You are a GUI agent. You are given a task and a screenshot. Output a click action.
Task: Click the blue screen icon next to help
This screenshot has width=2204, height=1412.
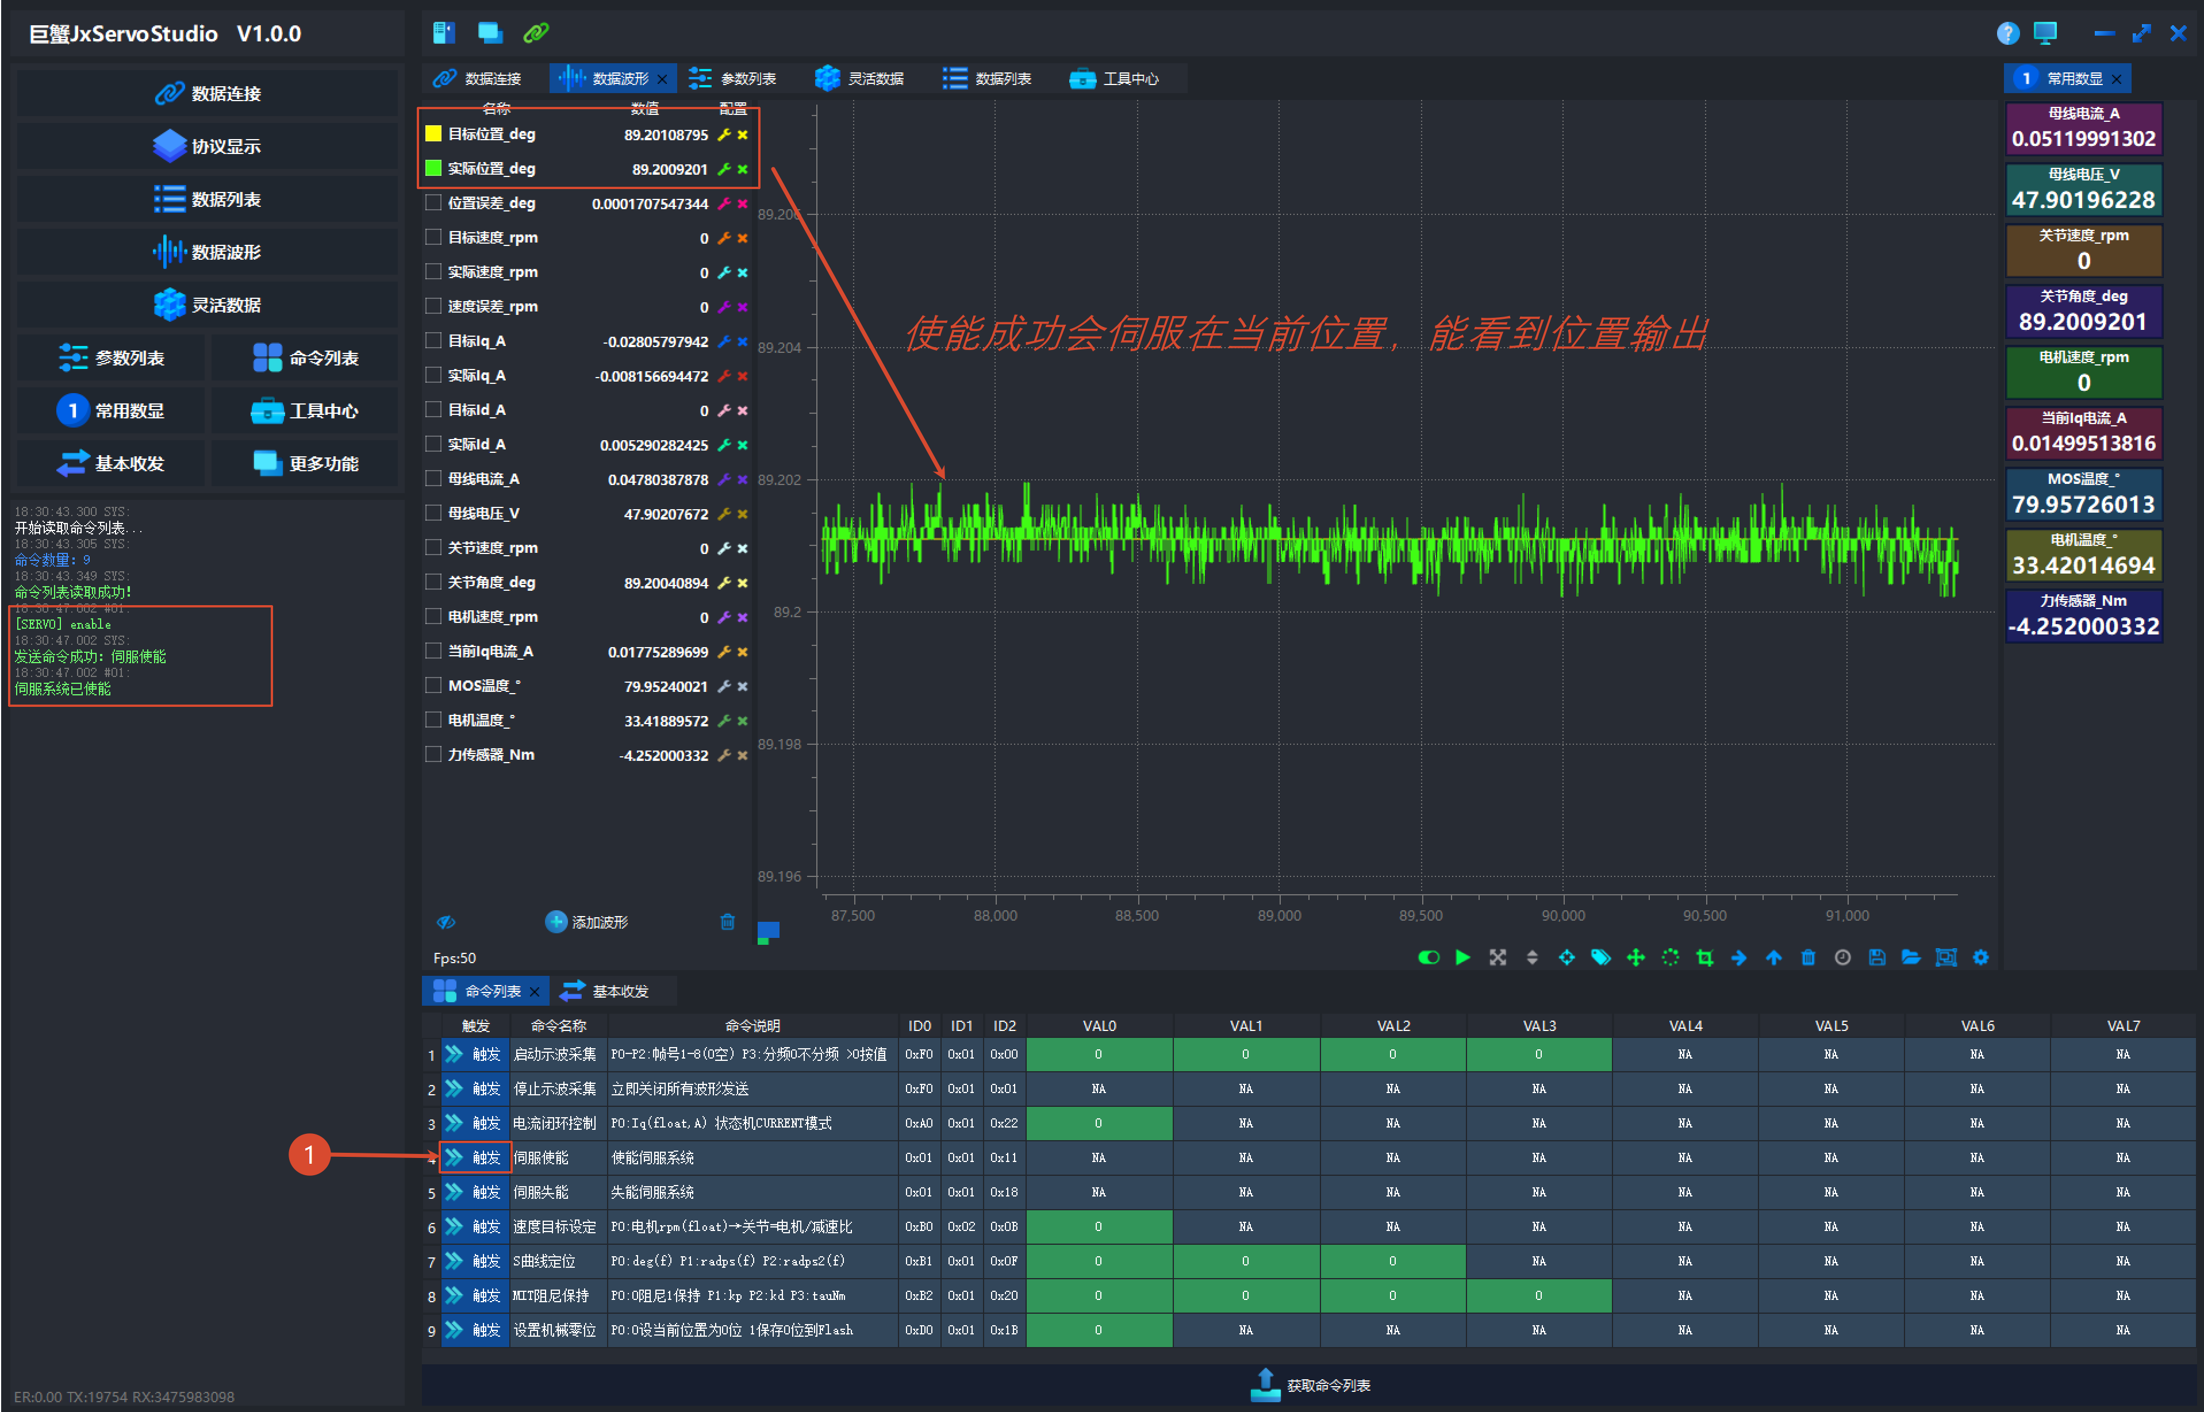(x=2044, y=33)
